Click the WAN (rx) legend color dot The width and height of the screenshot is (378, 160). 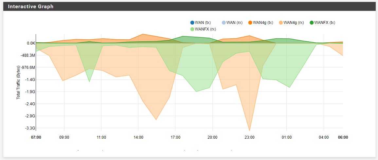tap(224, 23)
